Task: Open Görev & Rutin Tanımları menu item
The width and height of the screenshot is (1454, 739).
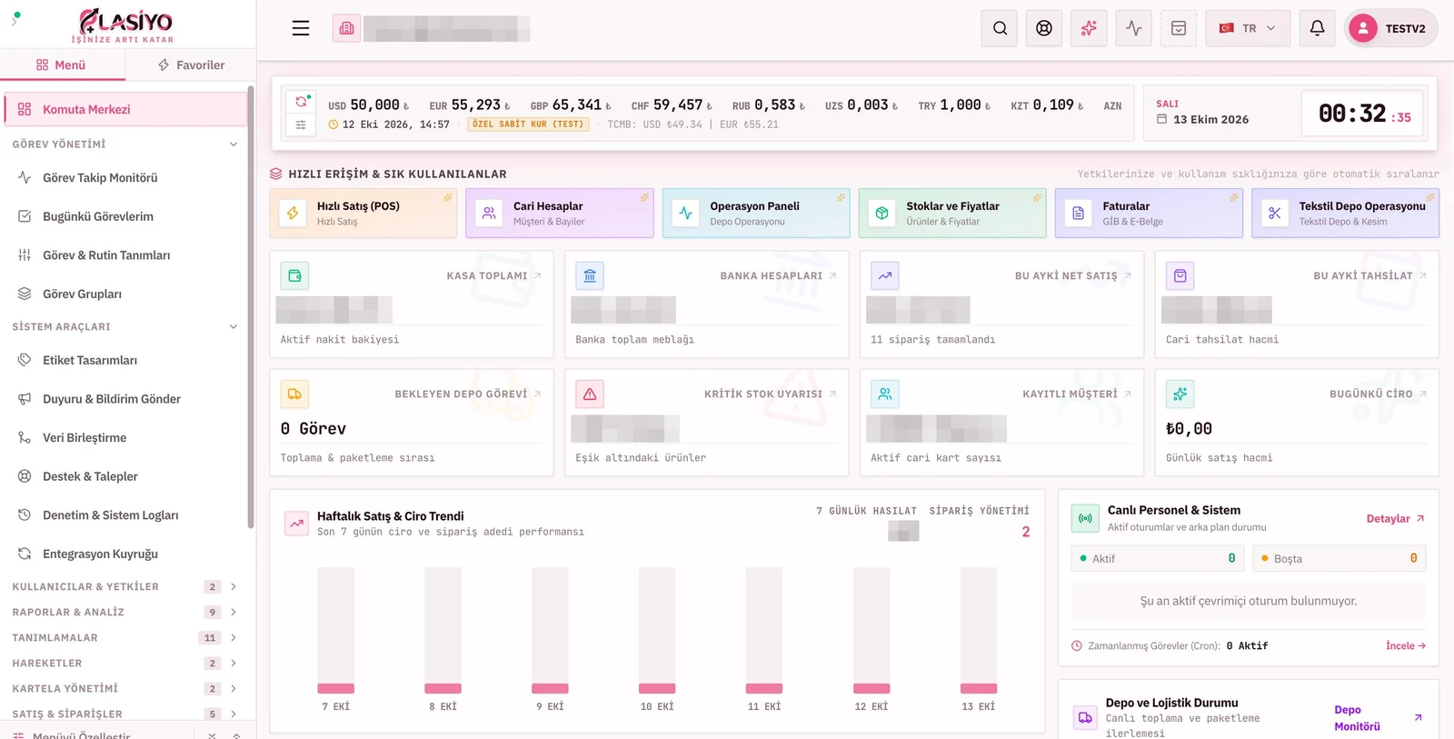Action: 124,255
